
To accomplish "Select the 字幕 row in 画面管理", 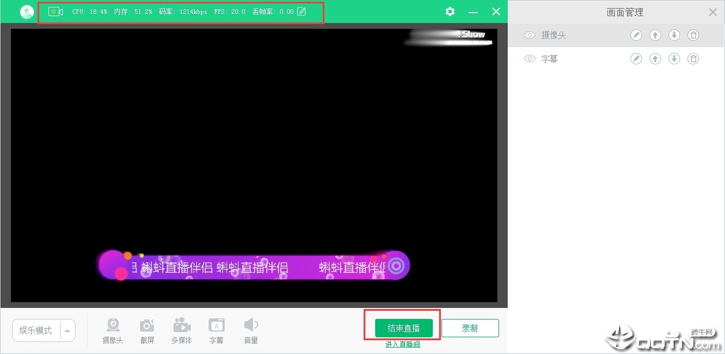I will [616, 59].
